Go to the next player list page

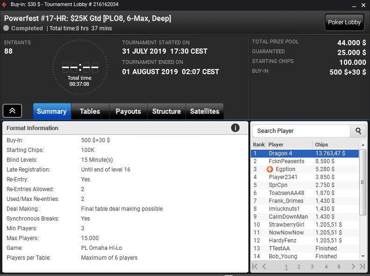click(x=353, y=267)
